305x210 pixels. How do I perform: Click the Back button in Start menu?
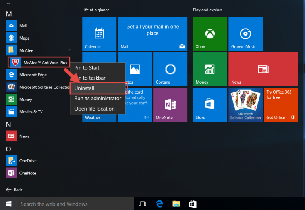click(14, 190)
